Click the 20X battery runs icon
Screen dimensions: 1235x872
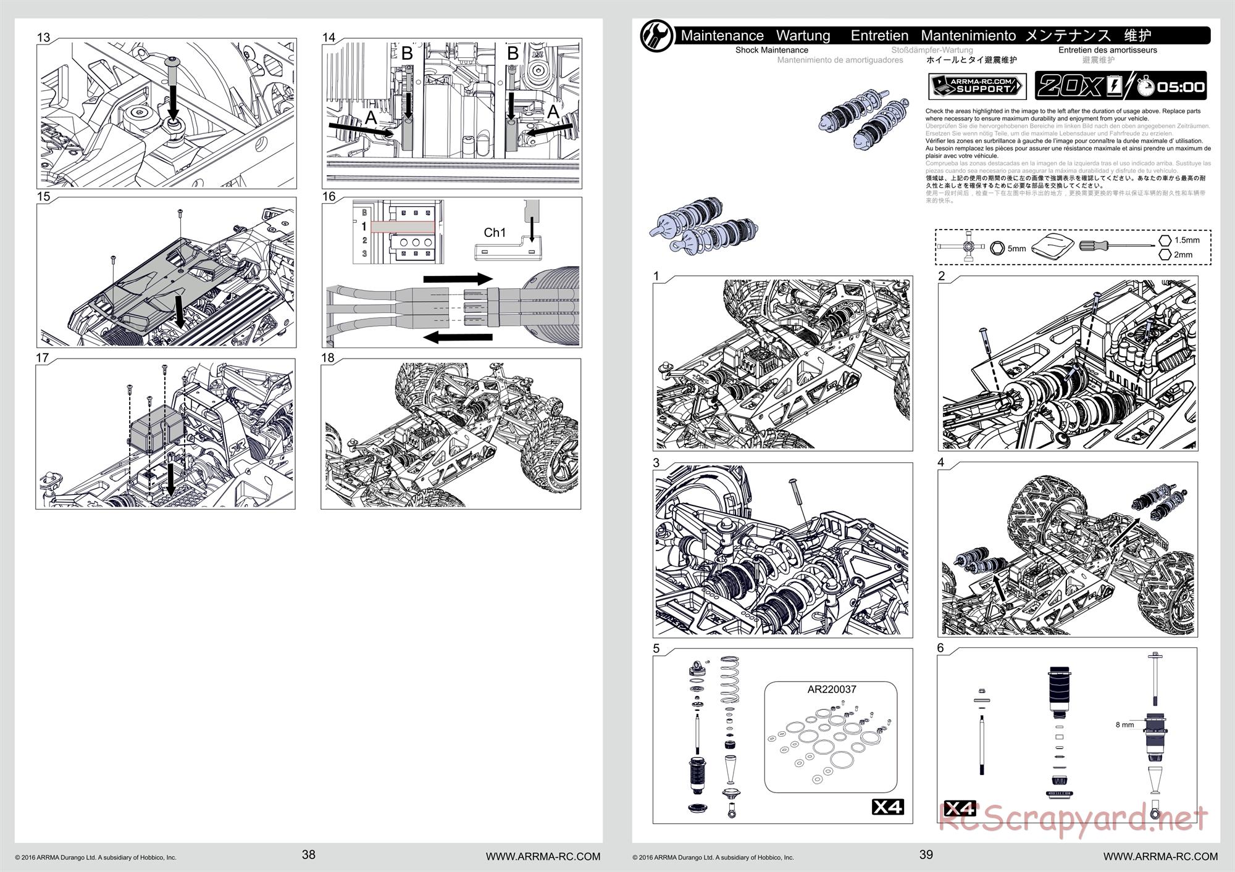click(x=1080, y=86)
